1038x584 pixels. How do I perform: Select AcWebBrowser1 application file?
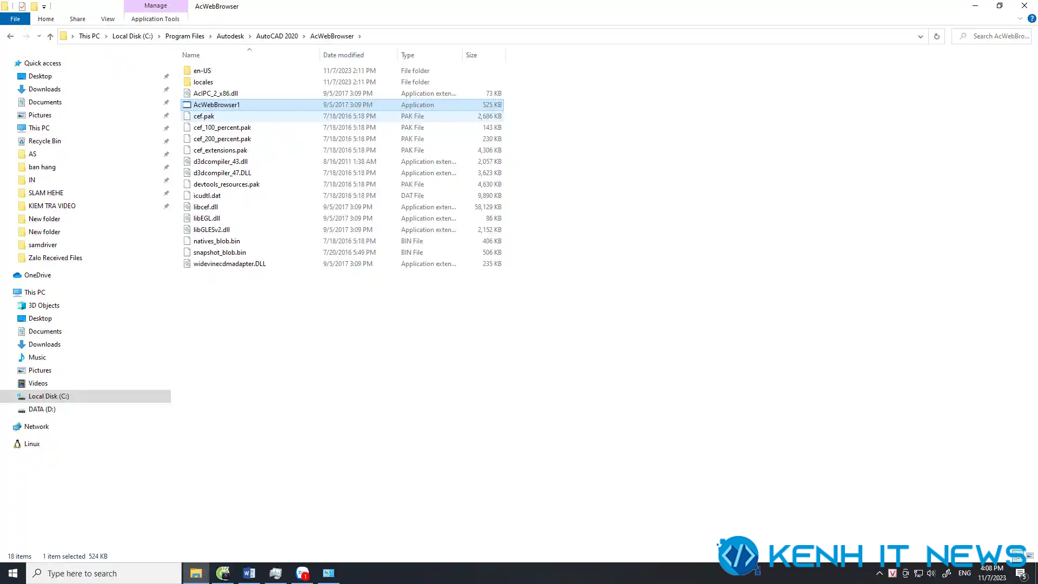(217, 105)
